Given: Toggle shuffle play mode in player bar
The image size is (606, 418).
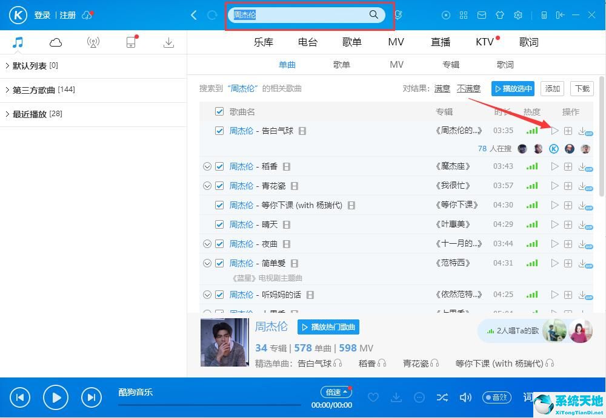Looking at the screenshot, I should (442, 397).
